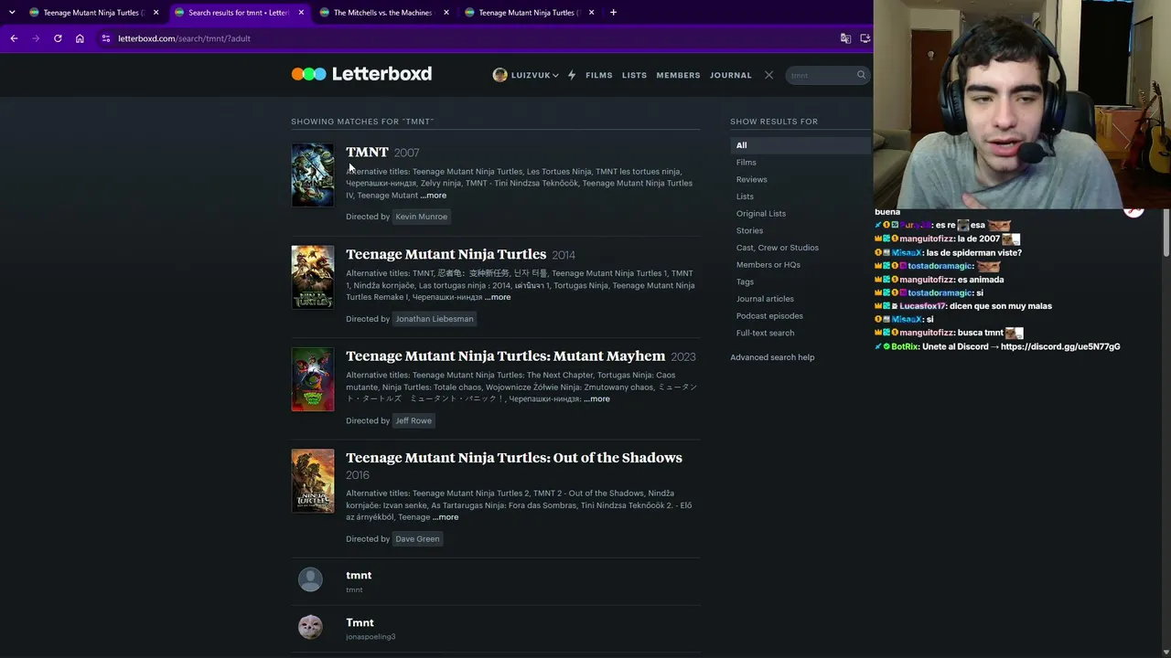Open the Teenage Mutant Ninja Turtles 2014 poster

coord(313,277)
